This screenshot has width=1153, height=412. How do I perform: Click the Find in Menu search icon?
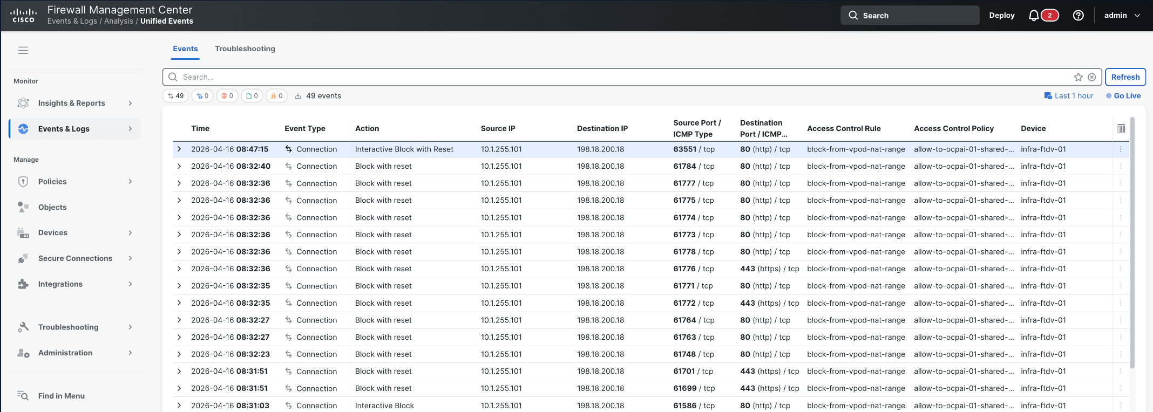[x=23, y=396]
